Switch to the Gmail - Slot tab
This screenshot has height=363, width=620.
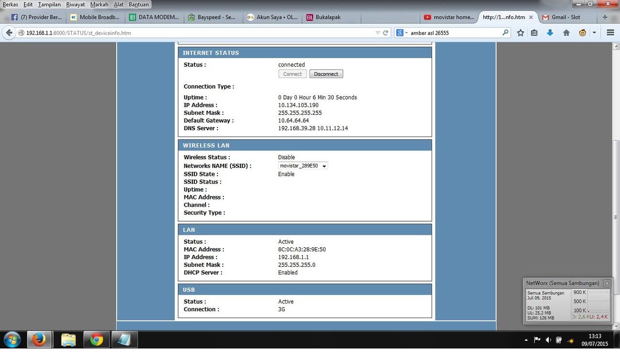coord(568,17)
